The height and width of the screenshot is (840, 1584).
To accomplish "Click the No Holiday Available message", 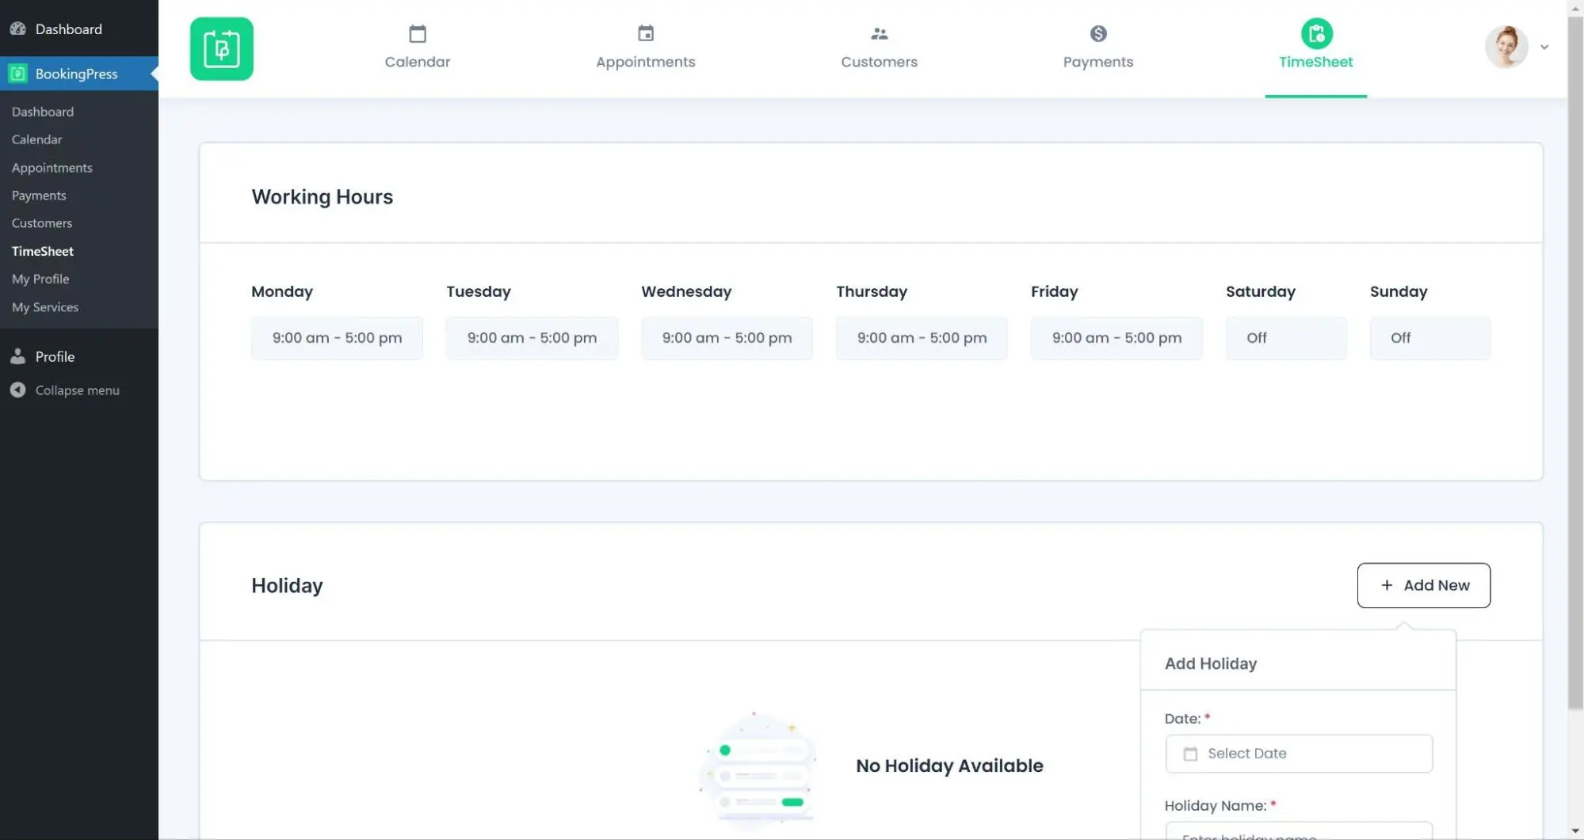I will [x=949, y=766].
